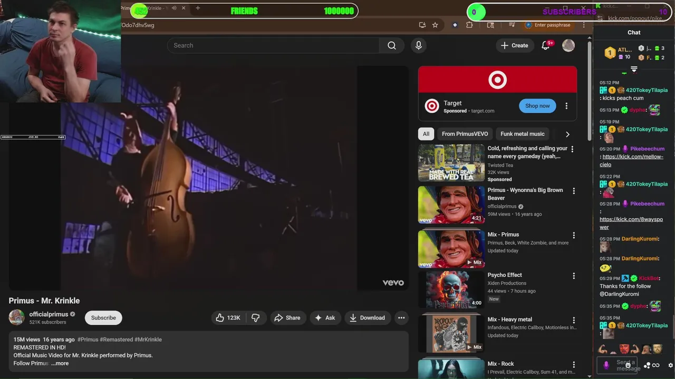
Task: Click the Subscribe button
Action: 103,317
